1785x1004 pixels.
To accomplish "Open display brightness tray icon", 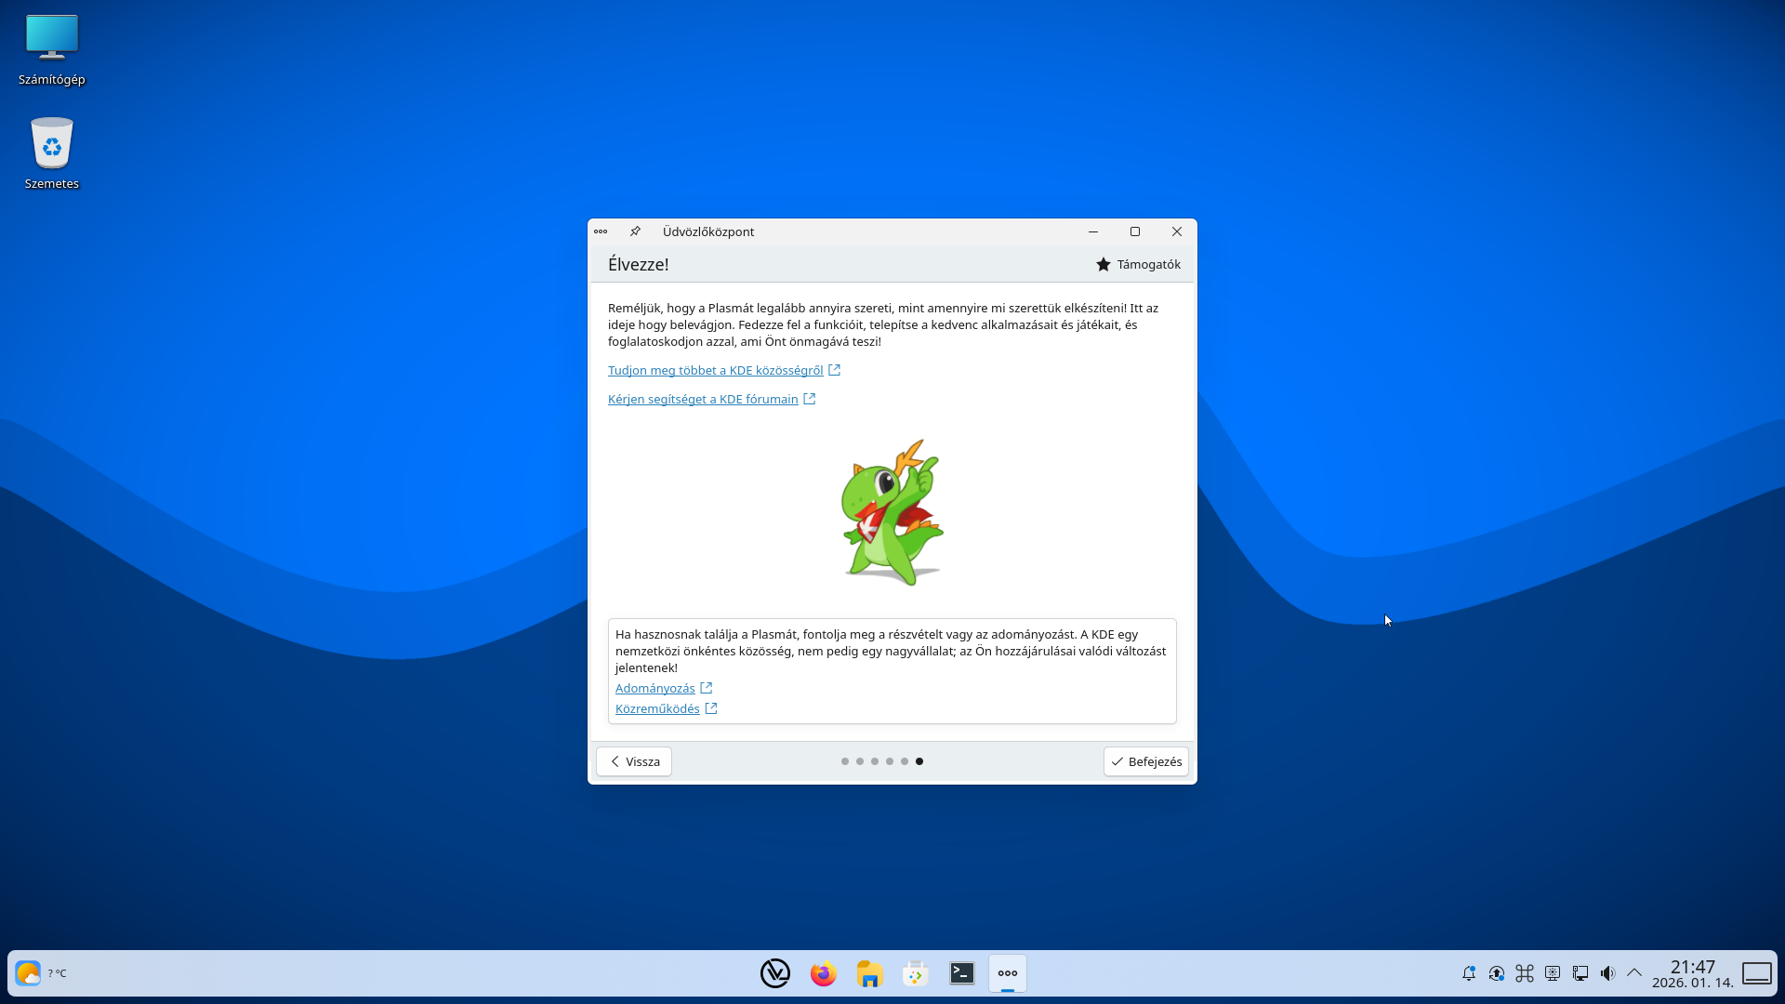I will (1553, 973).
